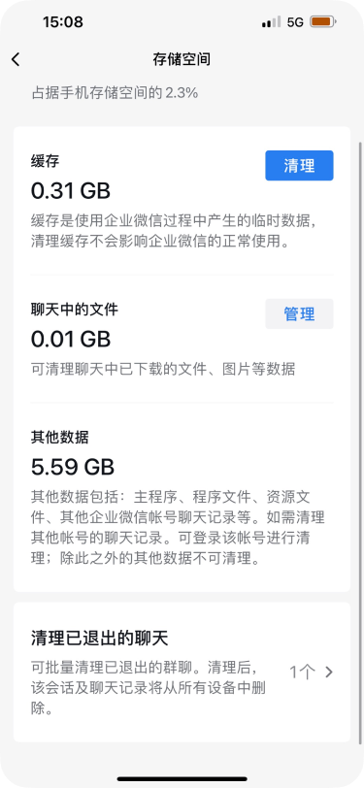Image resolution: width=364 pixels, height=788 pixels.
Task: Tap the 缓存 section heading
Action: point(46,161)
